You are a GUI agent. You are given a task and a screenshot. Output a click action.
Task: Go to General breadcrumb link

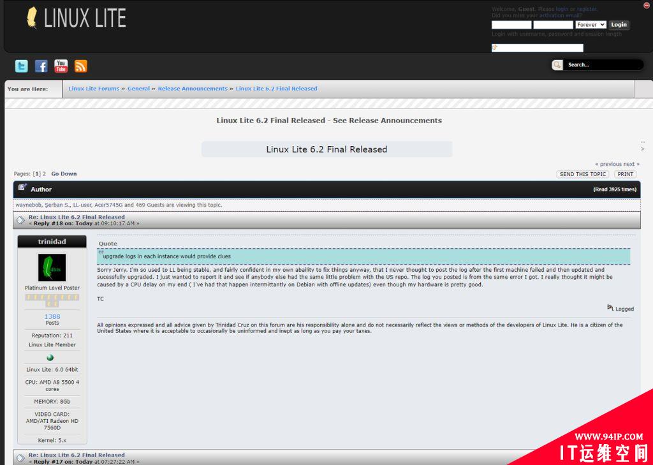[x=138, y=88]
